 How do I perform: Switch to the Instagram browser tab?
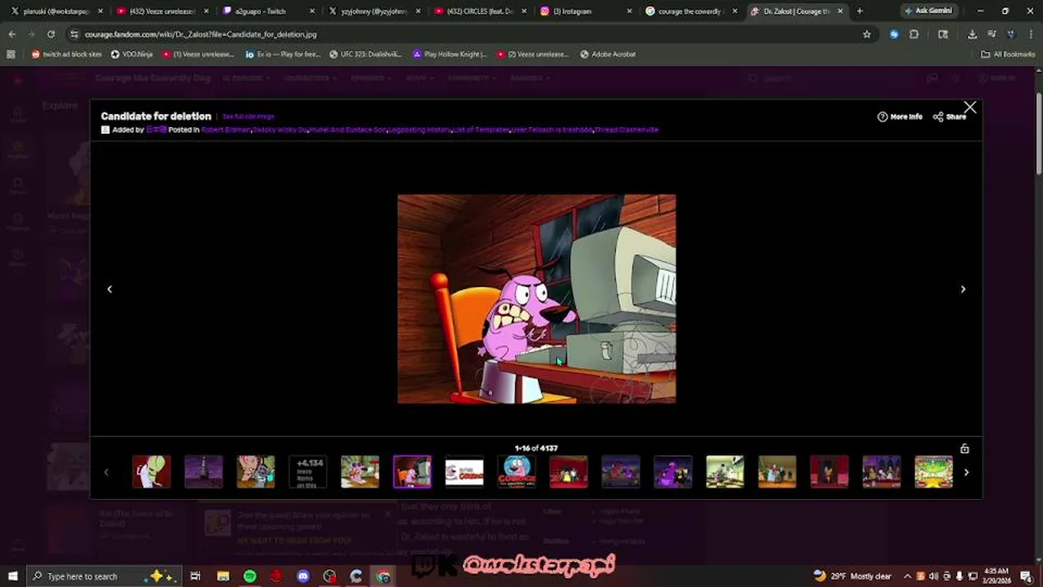point(585,11)
